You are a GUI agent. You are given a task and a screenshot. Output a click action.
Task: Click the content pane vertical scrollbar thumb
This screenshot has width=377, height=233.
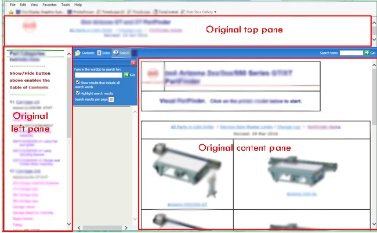tap(374, 97)
